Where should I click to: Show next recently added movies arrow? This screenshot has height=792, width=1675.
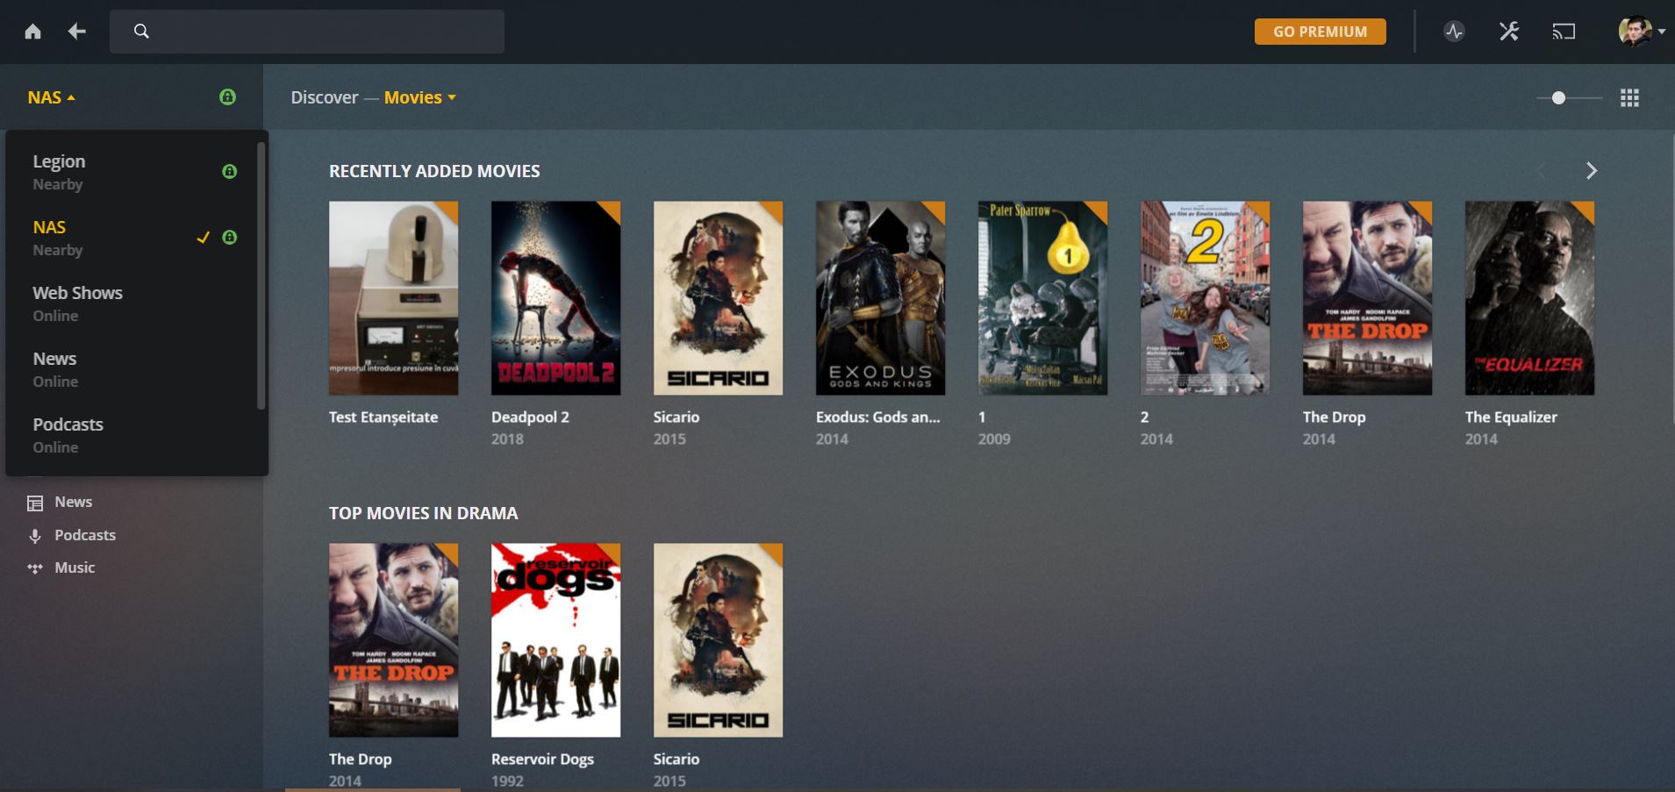tap(1592, 171)
